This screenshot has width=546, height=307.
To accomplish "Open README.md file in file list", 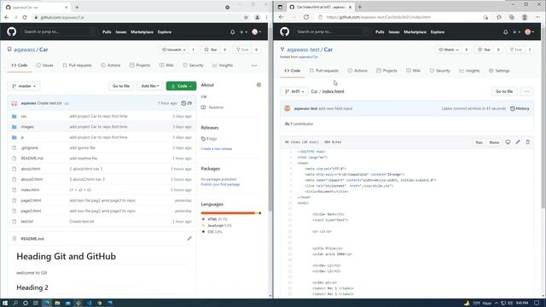I will pos(32,159).
